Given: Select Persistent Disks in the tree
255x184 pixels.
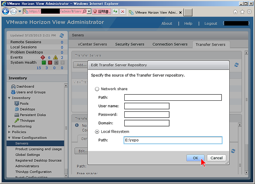Looking at the screenshot, I should click(x=33, y=115).
